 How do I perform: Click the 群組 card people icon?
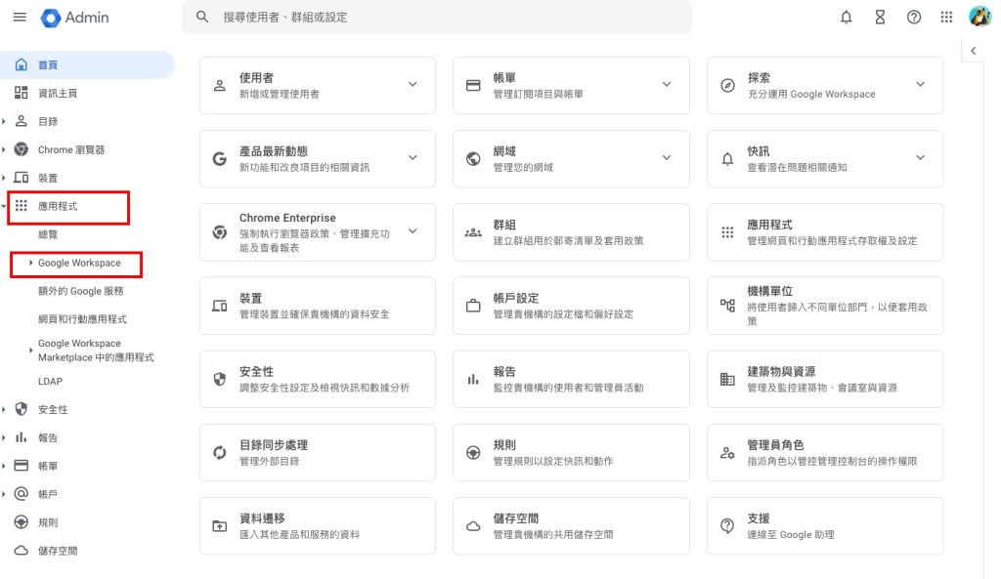tap(473, 232)
